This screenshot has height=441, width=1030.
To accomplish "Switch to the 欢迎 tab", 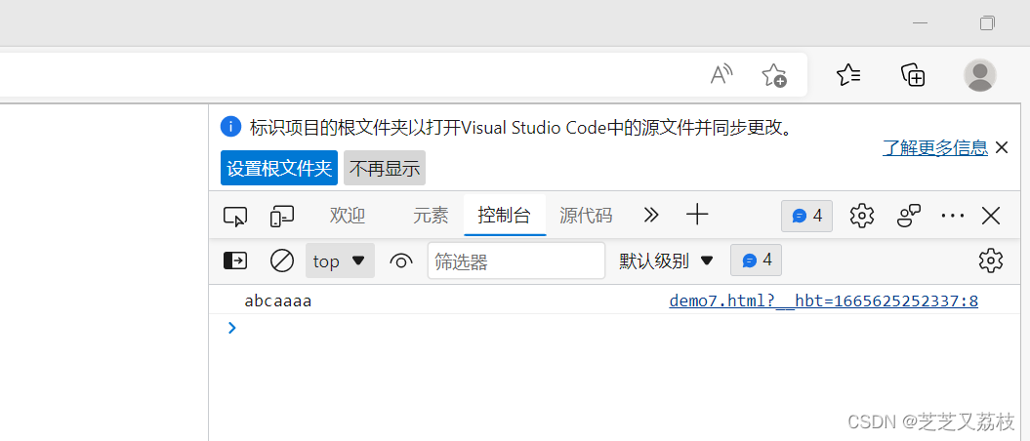I will click(x=348, y=216).
